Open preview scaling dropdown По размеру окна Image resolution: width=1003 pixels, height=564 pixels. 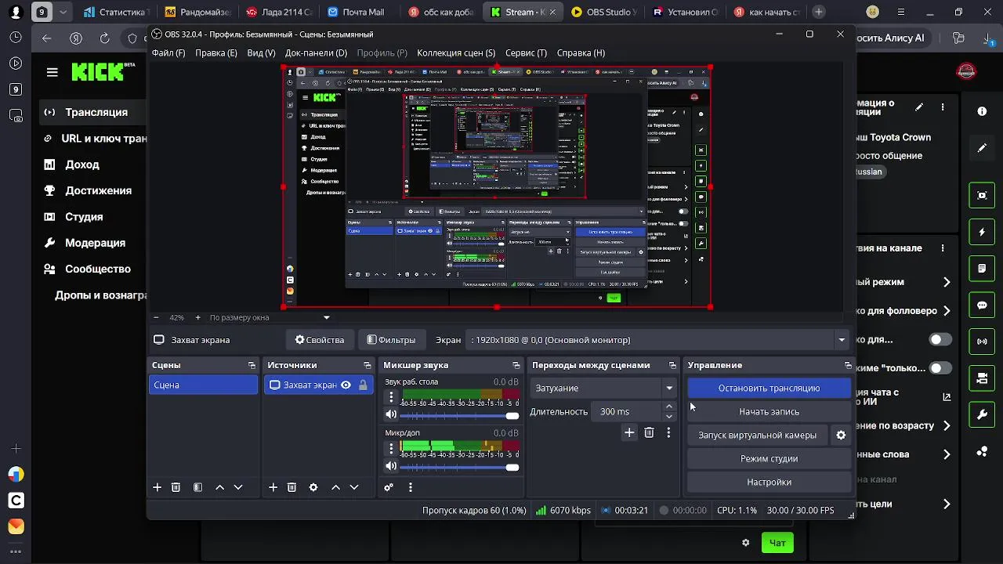coord(270,317)
